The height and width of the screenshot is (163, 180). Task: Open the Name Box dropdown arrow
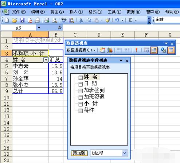coord(39,28)
